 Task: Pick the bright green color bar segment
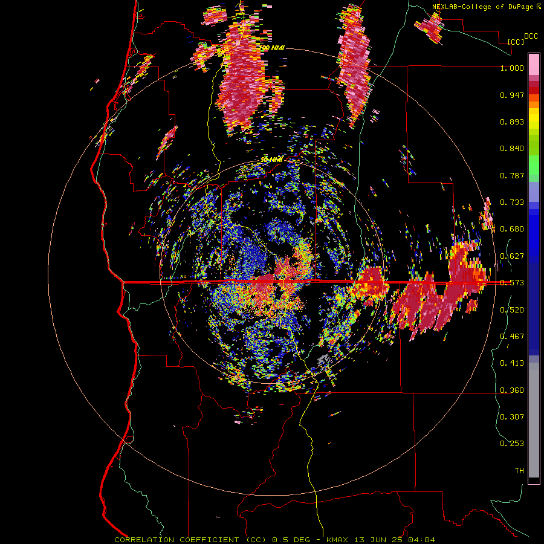coord(534,165)
